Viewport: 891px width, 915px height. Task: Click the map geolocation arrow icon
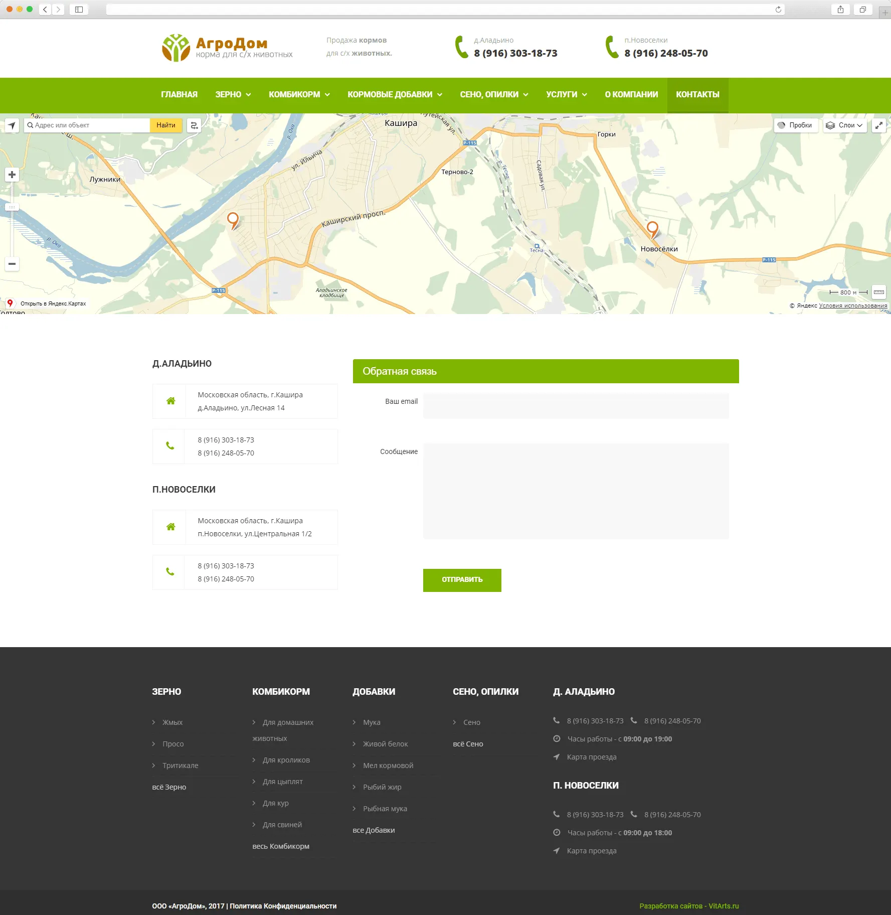12,125
